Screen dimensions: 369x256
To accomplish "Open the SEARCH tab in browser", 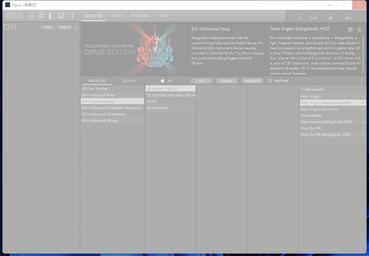I will [129, 81].
